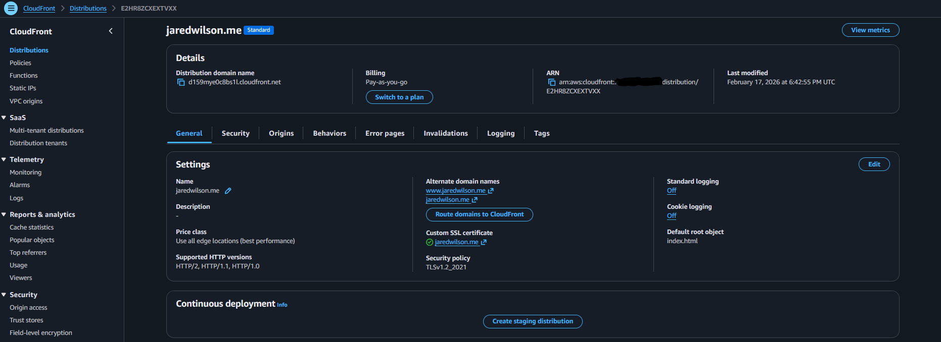The image size is (941, 342).
Task: Collapse the Telemetry sidebar section
Action: (4, 159)
